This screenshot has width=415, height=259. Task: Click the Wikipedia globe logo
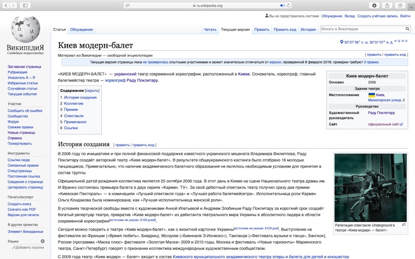click(x=25, y=30)
